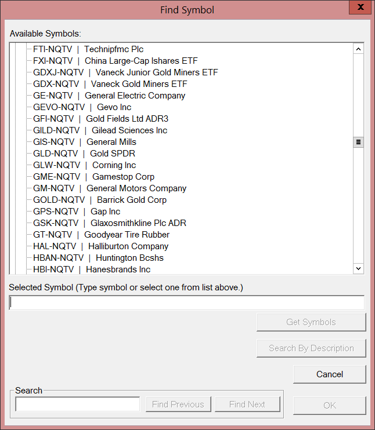
Task: Pick GDX-NQTV Vaneck Gold Miners ETF
Action: tap(110, 84)
